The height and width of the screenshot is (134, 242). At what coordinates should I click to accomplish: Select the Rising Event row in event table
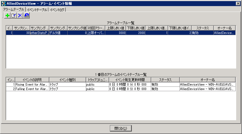(32, 84)
